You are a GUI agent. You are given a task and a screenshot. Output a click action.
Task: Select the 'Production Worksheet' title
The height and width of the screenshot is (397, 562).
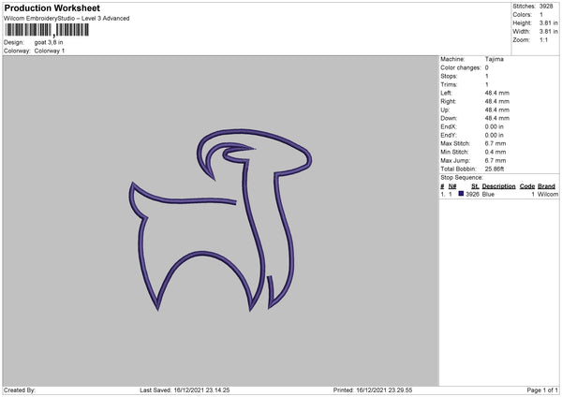(52, 7)
